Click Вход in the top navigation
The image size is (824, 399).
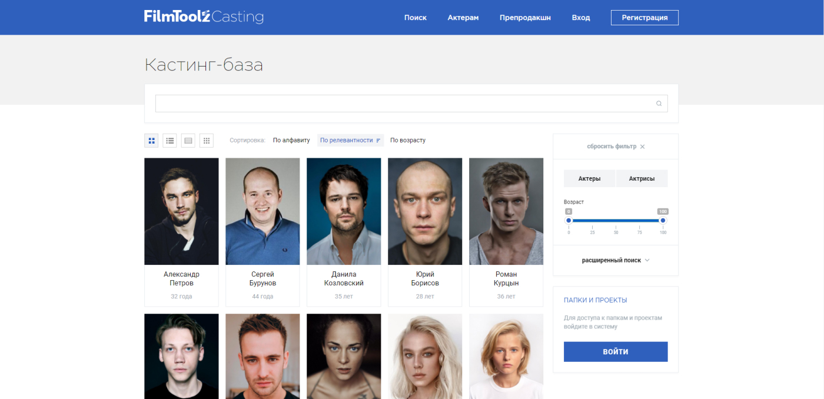(581, 18)
